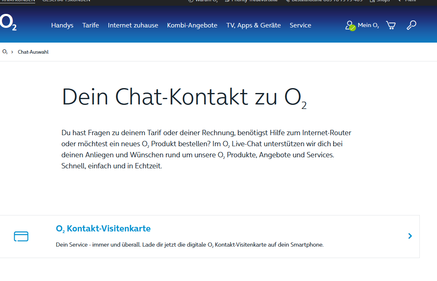Open the O2 Kontakt-Visitenkarte link
Viewport: 437px width, 281px height.
(103, 229)
